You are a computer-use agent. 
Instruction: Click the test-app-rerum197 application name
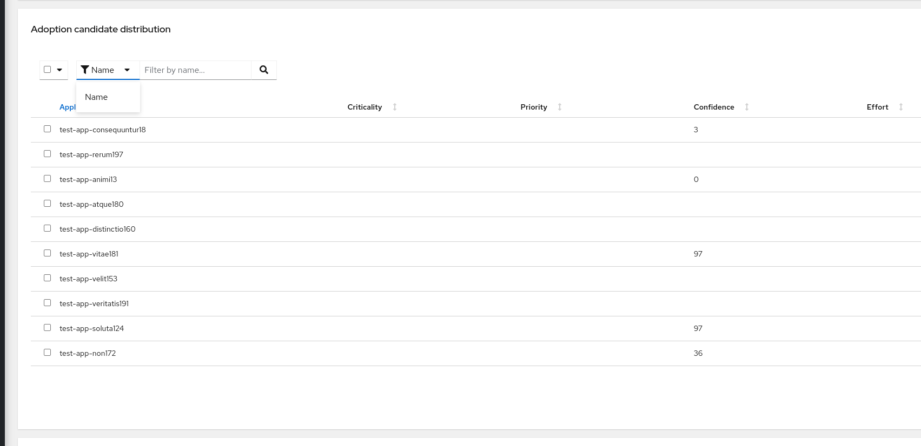[x=91, y=154]
